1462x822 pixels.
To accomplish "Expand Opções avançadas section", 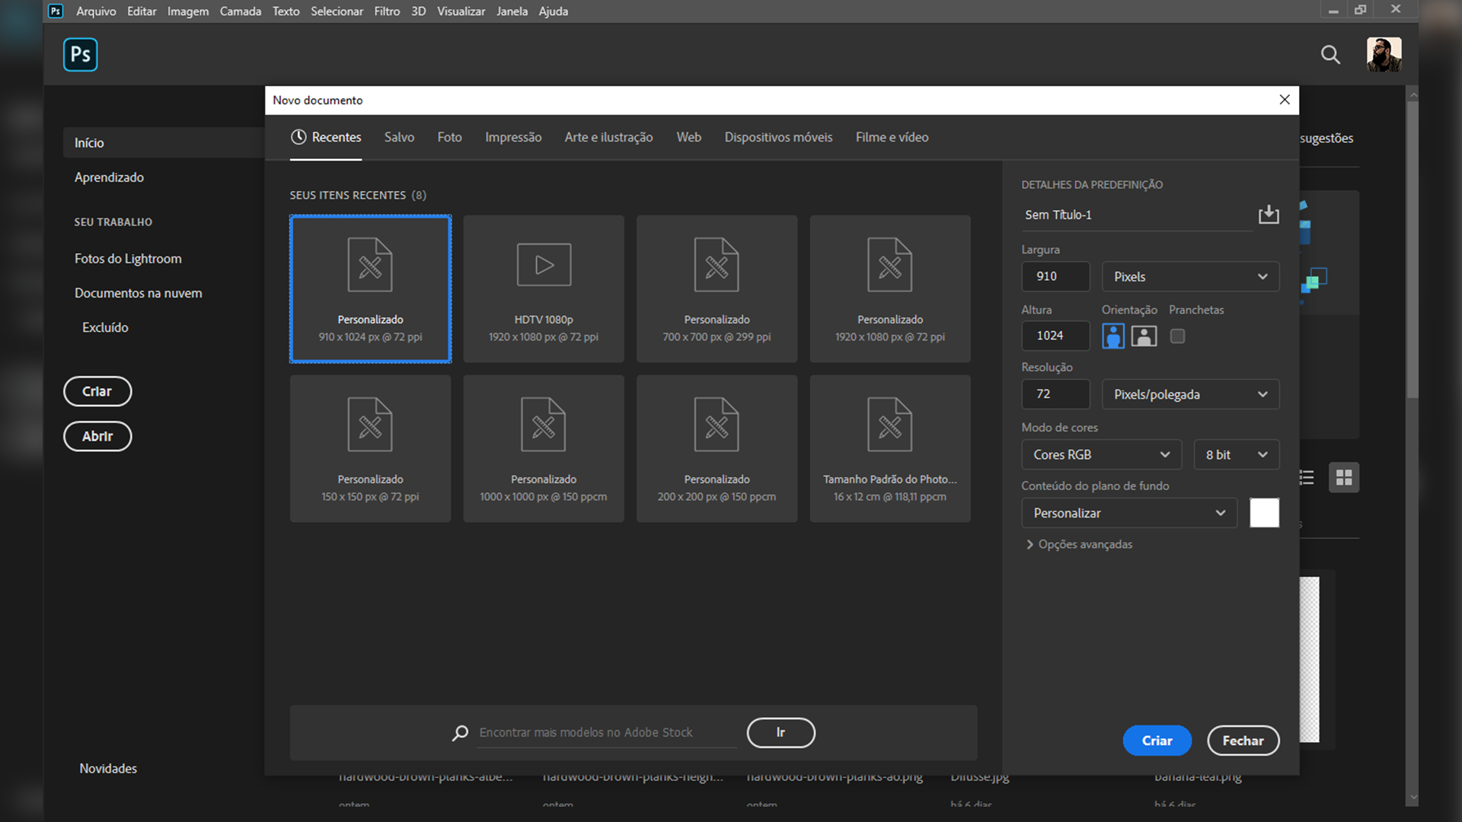I will pyautogui.click(x=1080, y=544).
